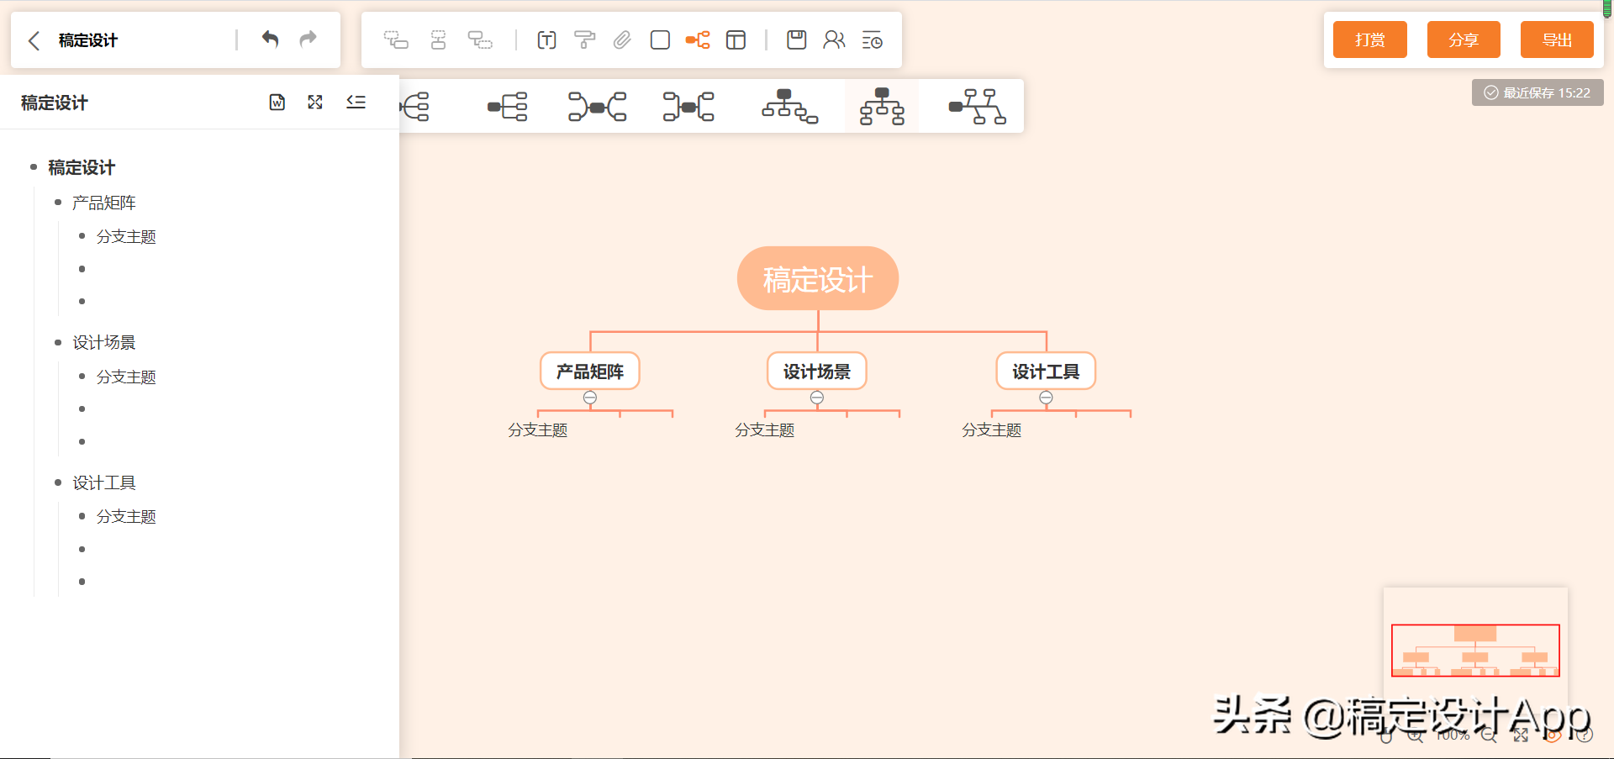This screenshot has width=1614, height=759.
Task: Click the minimap navigator thumbnail
Action: click(1475, 649)
